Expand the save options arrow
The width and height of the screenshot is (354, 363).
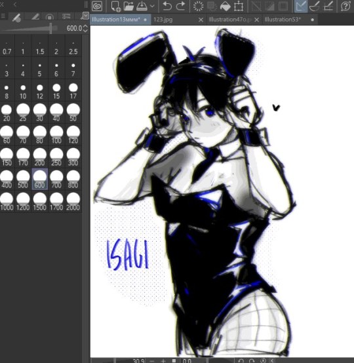pyautogui.click(x=152, y=7)
